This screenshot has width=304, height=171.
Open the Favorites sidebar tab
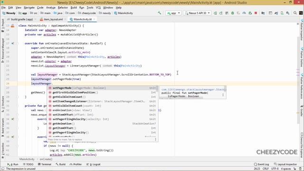click(3, 151)
